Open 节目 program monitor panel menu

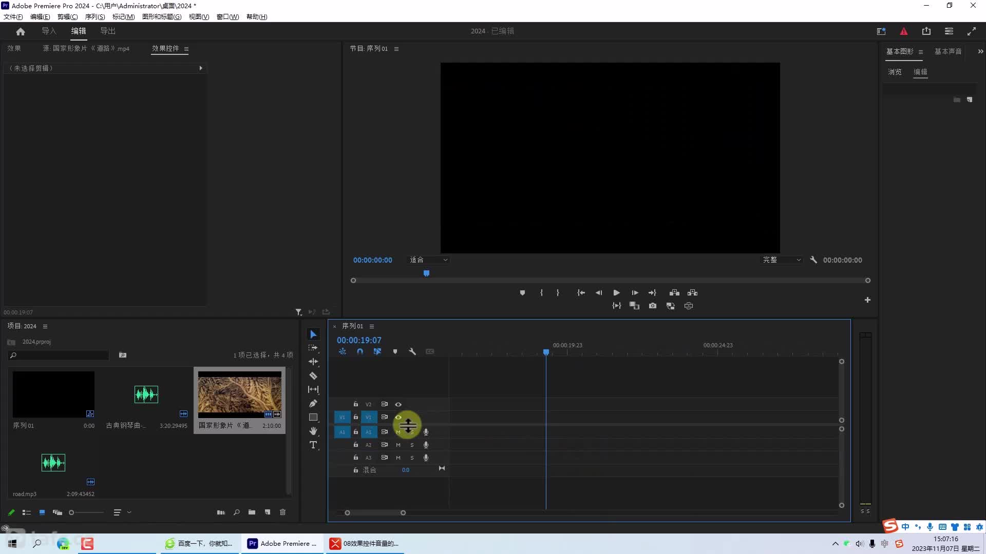coord(396,49)
